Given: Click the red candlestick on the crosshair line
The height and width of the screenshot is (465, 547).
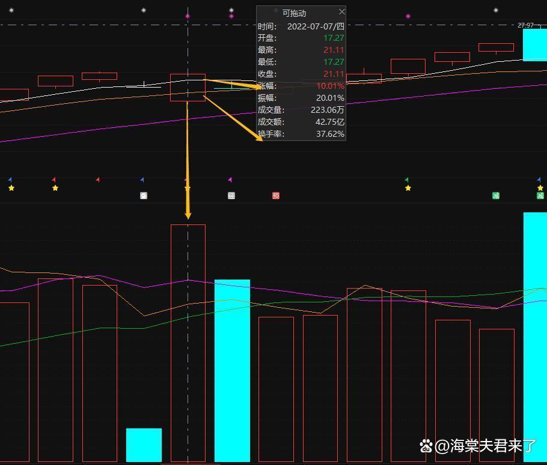Looking at the screenshot, I should (x=188, y=88).
